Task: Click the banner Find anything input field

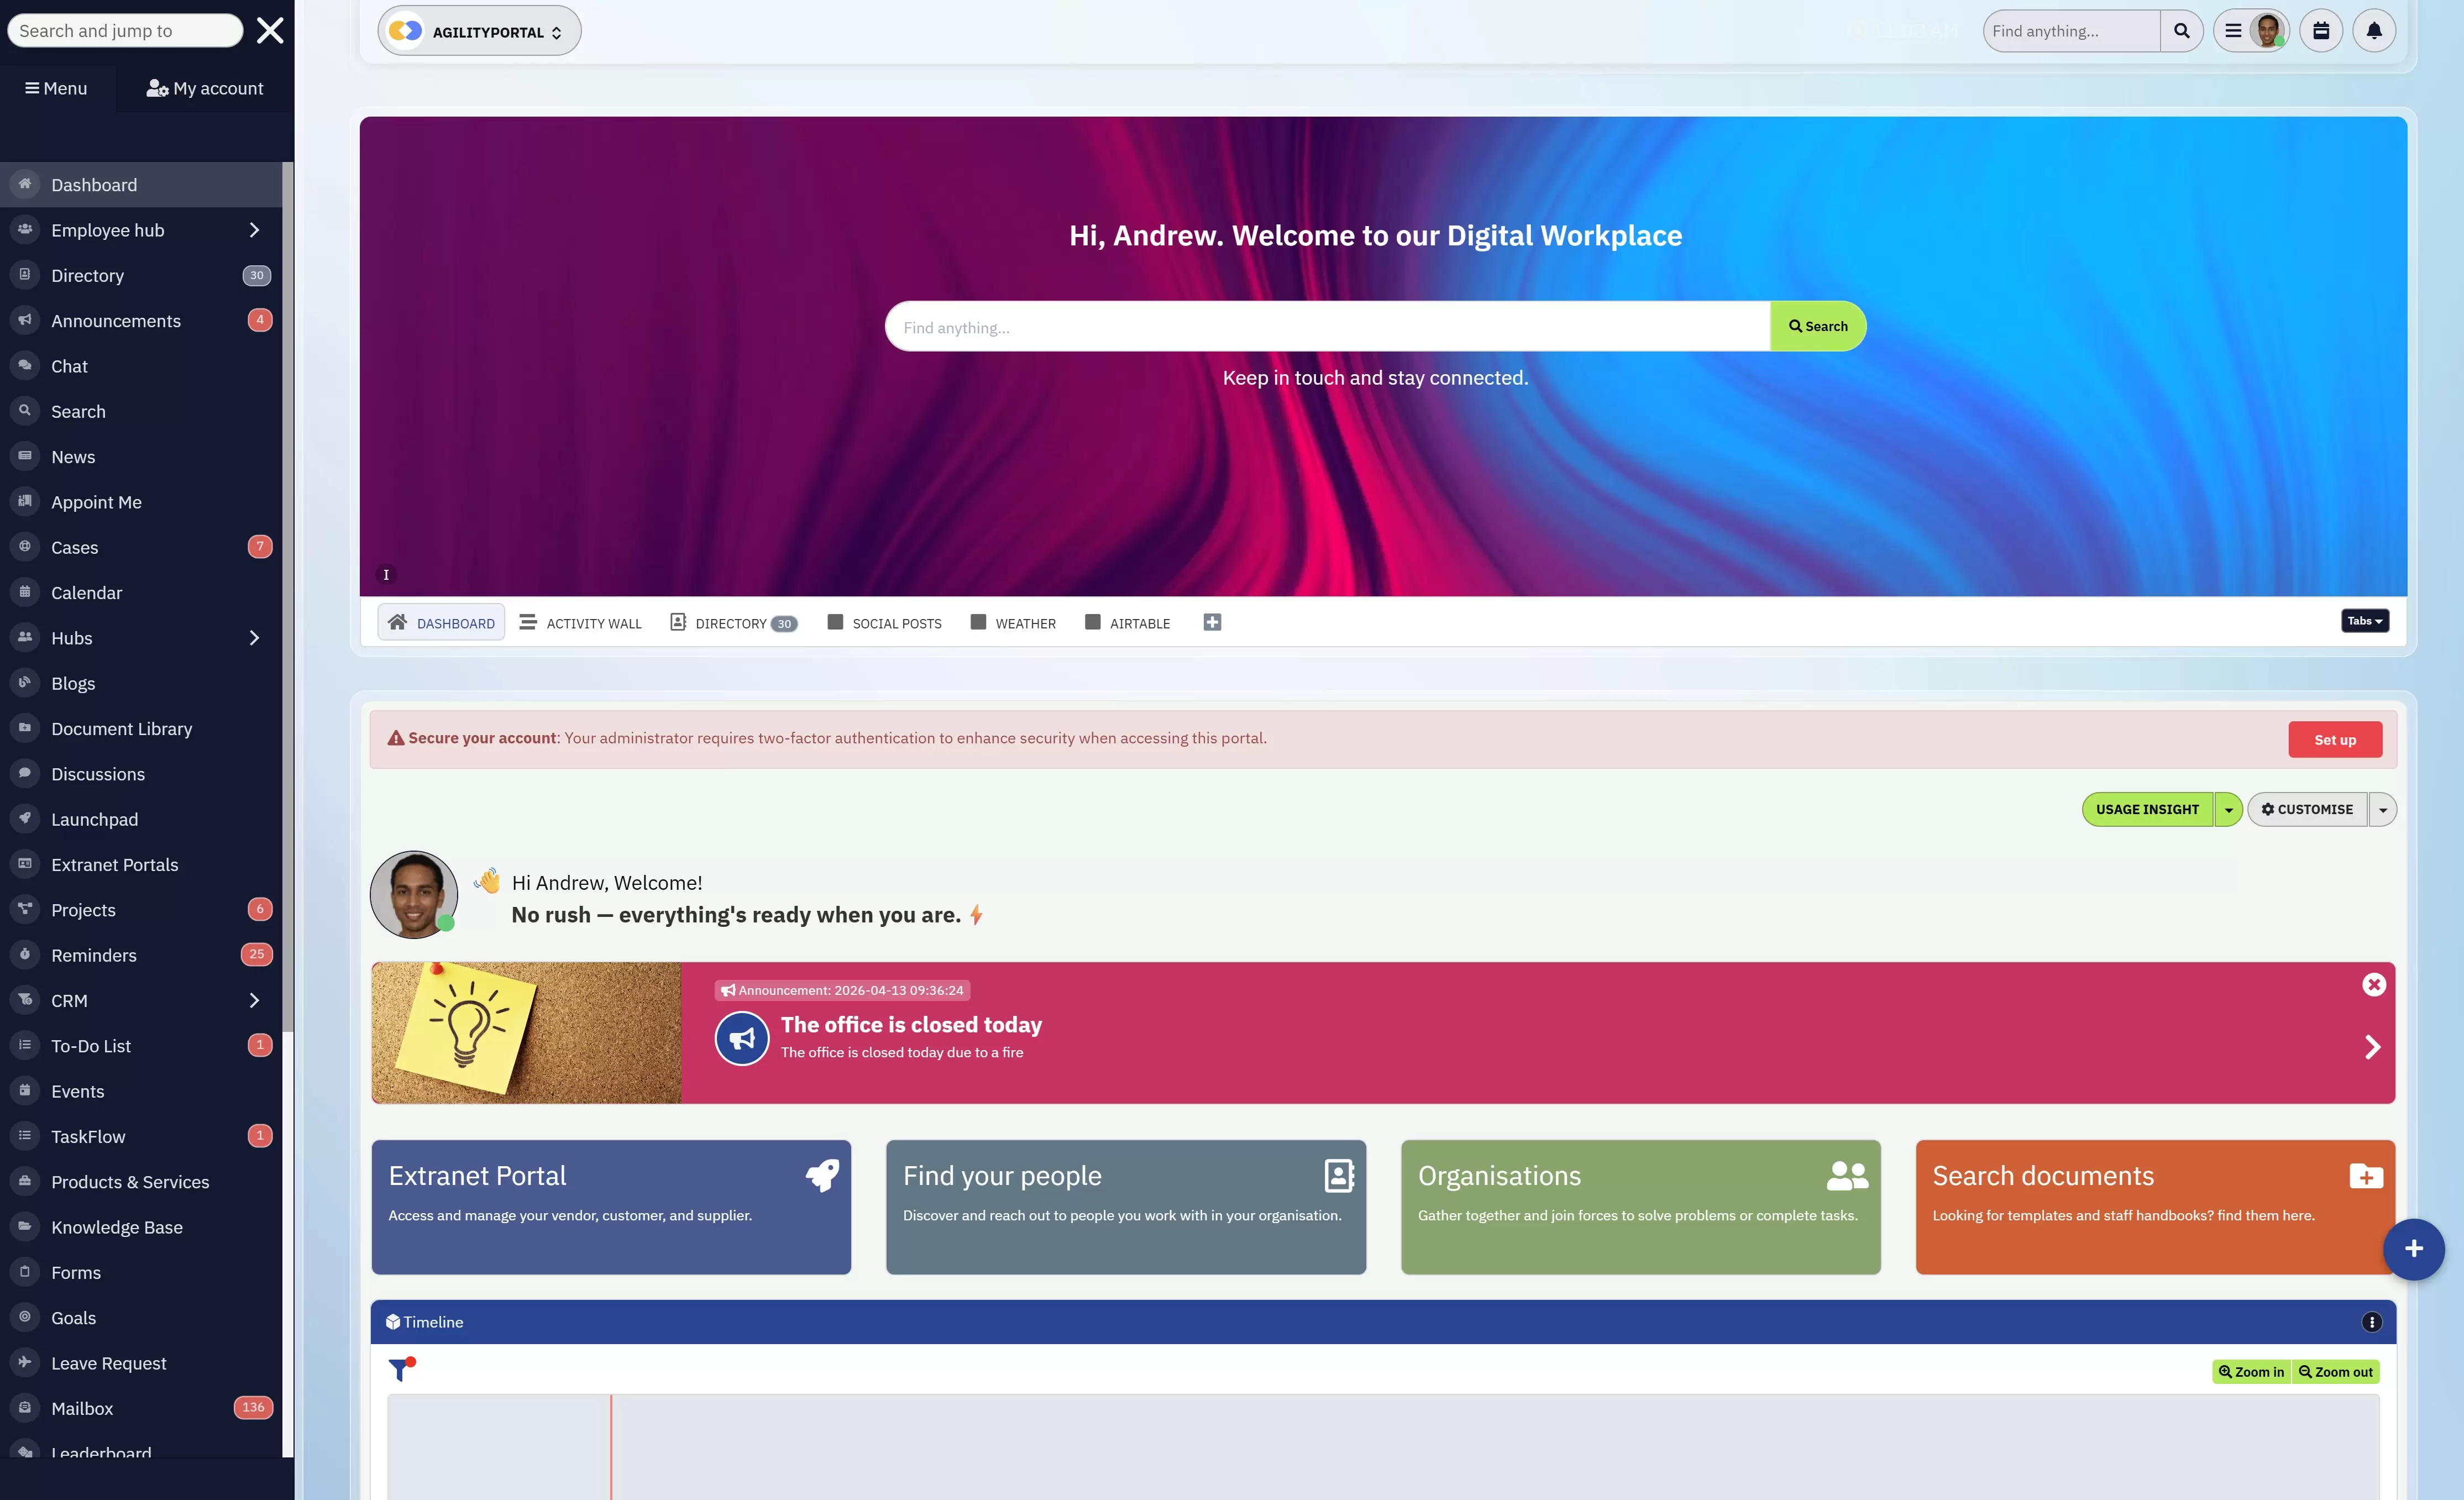Action: [x=1326, y=327]
